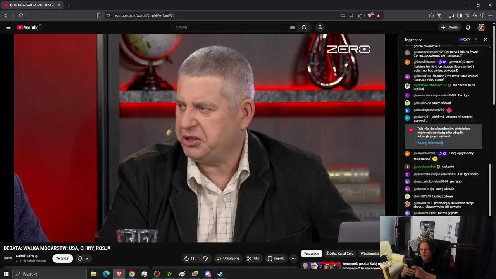Open the Windows Start menu
Viewport: 496px width, 279px height.
tap(6, 274)
